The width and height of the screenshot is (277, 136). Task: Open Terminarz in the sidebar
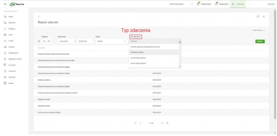pos(12,77)
